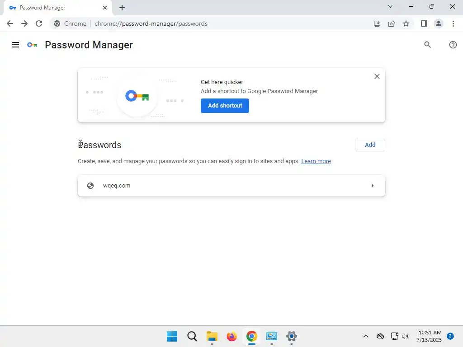Click the Get here quicker title

[222, 82]
